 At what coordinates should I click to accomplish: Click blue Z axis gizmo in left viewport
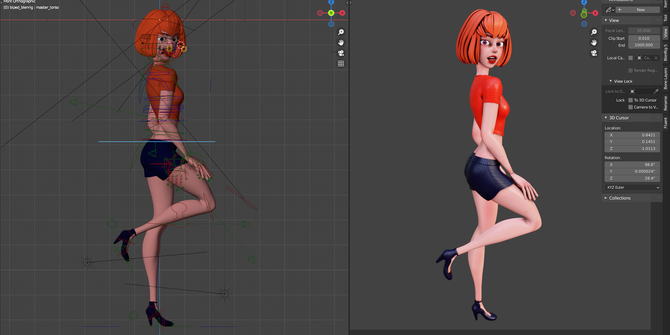(x=331, y=2)
